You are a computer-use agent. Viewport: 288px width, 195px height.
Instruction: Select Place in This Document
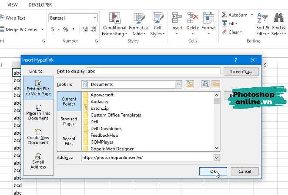38,112
